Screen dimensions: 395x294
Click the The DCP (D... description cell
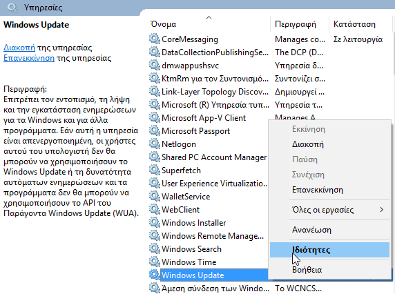pyautogui.click(x=299, y=52)
